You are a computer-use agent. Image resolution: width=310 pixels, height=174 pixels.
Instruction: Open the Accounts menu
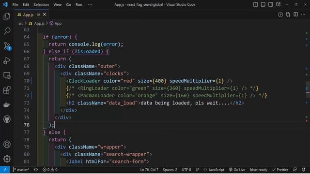(7, 144)
